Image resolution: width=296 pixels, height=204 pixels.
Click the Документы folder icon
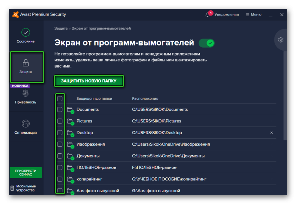(70, 156)
